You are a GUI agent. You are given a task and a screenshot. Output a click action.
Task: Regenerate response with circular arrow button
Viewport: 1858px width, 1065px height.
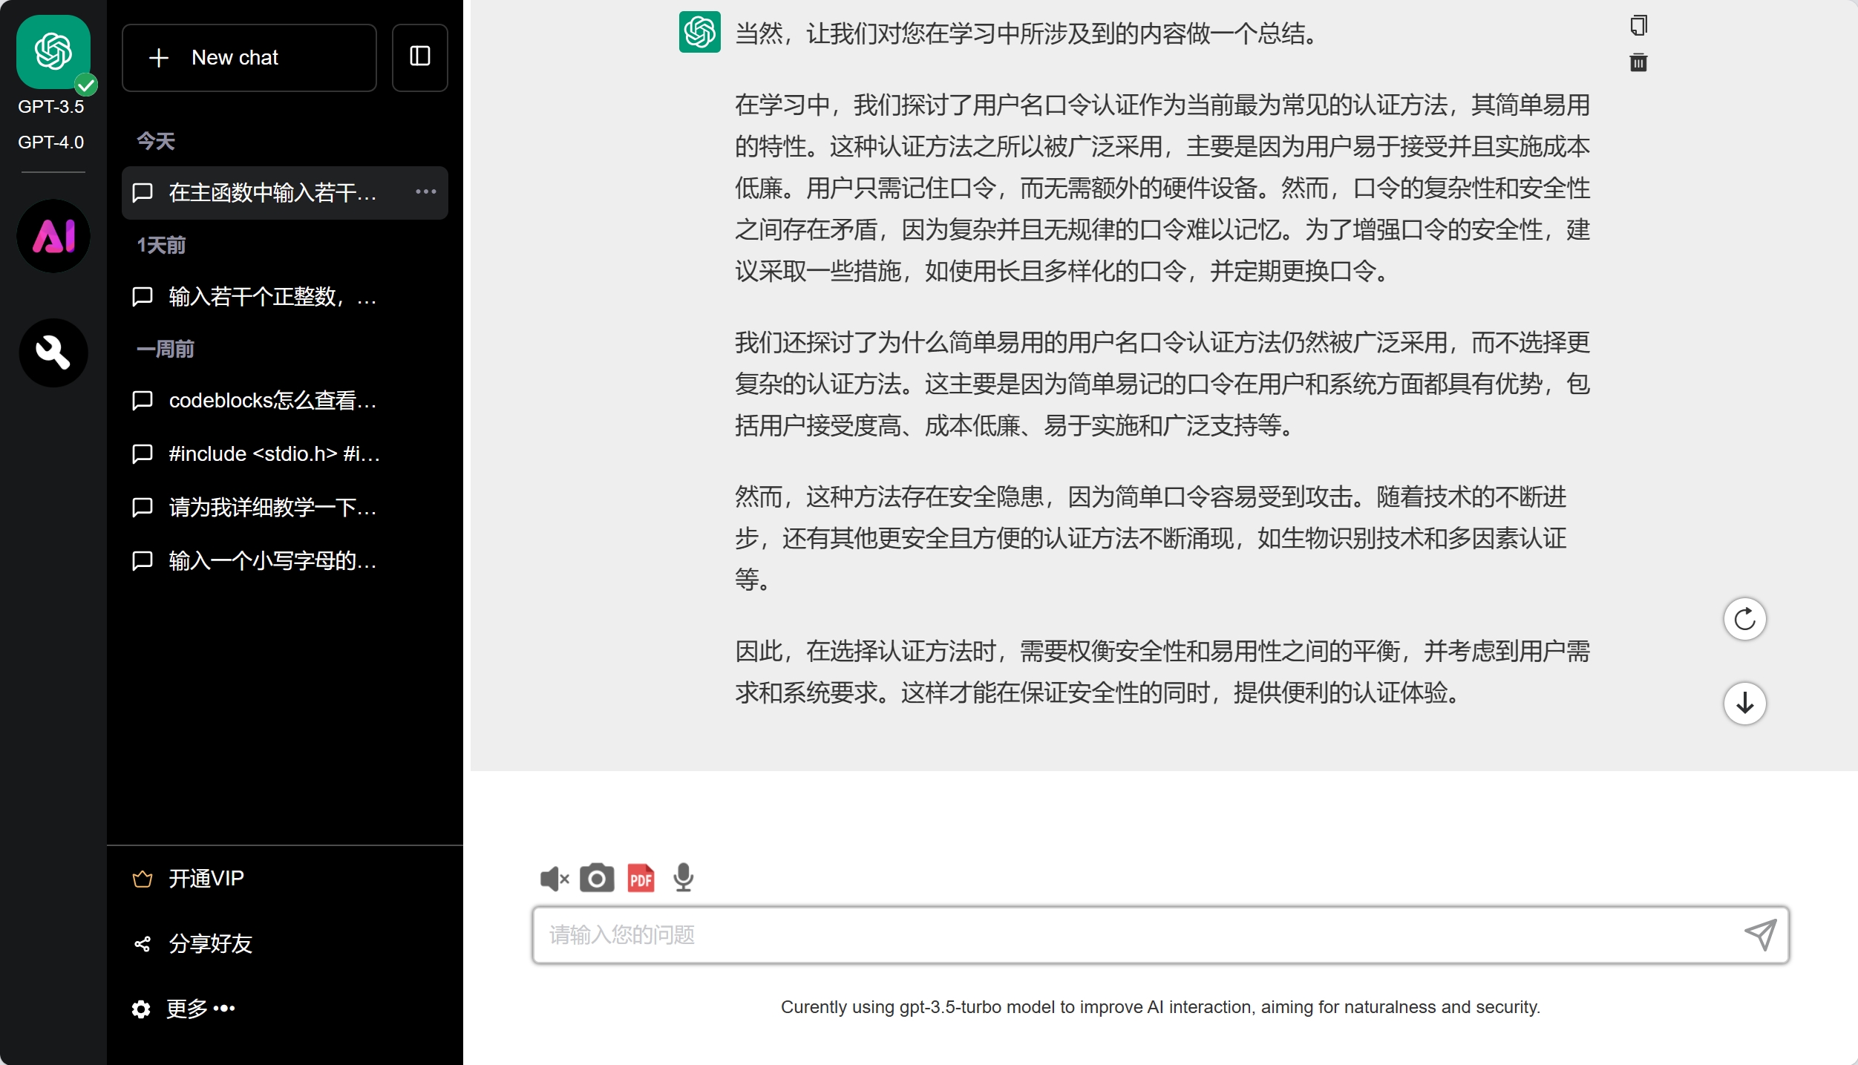coord(1744,619)
